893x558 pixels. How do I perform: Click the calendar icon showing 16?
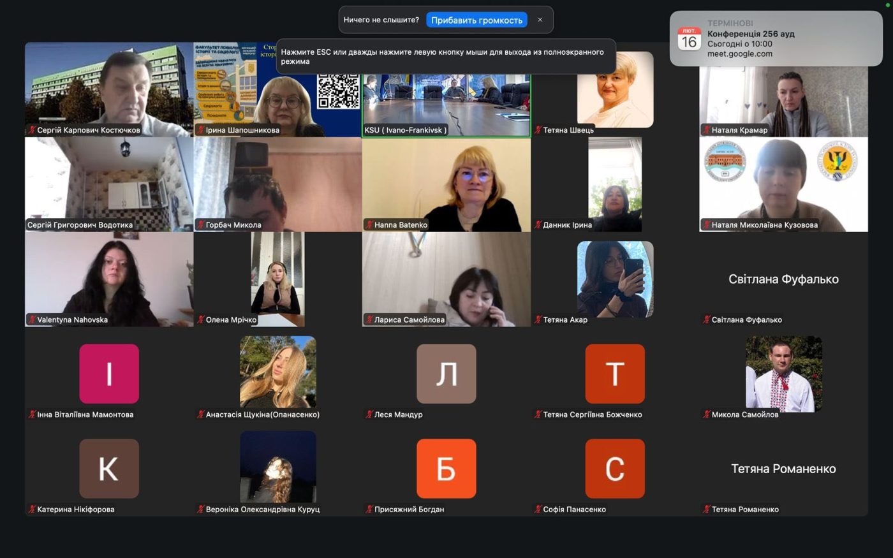point(689,39)
